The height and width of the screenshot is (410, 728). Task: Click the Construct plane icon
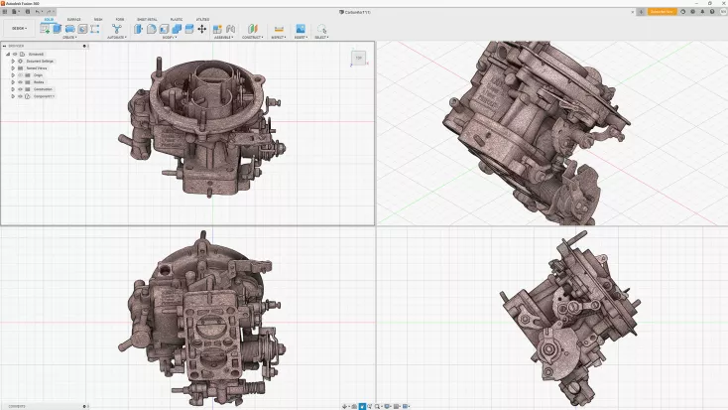[253, 29]
